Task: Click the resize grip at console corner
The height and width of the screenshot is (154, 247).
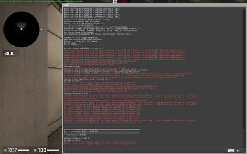Action: tap(245, 152)
